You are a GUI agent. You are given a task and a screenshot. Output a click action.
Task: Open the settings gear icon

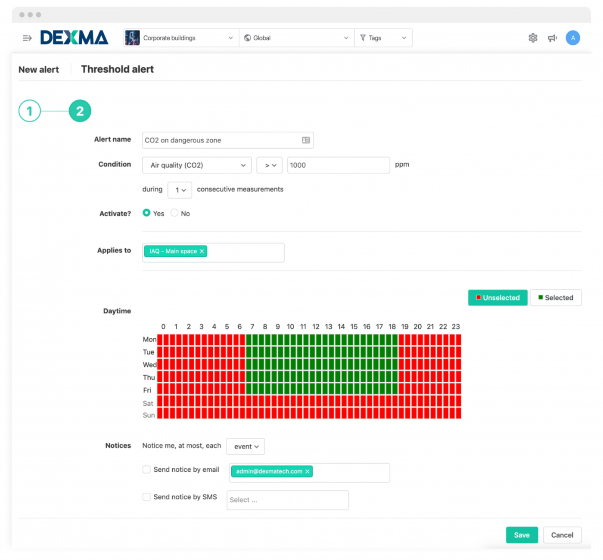click(x=533, y=38)
